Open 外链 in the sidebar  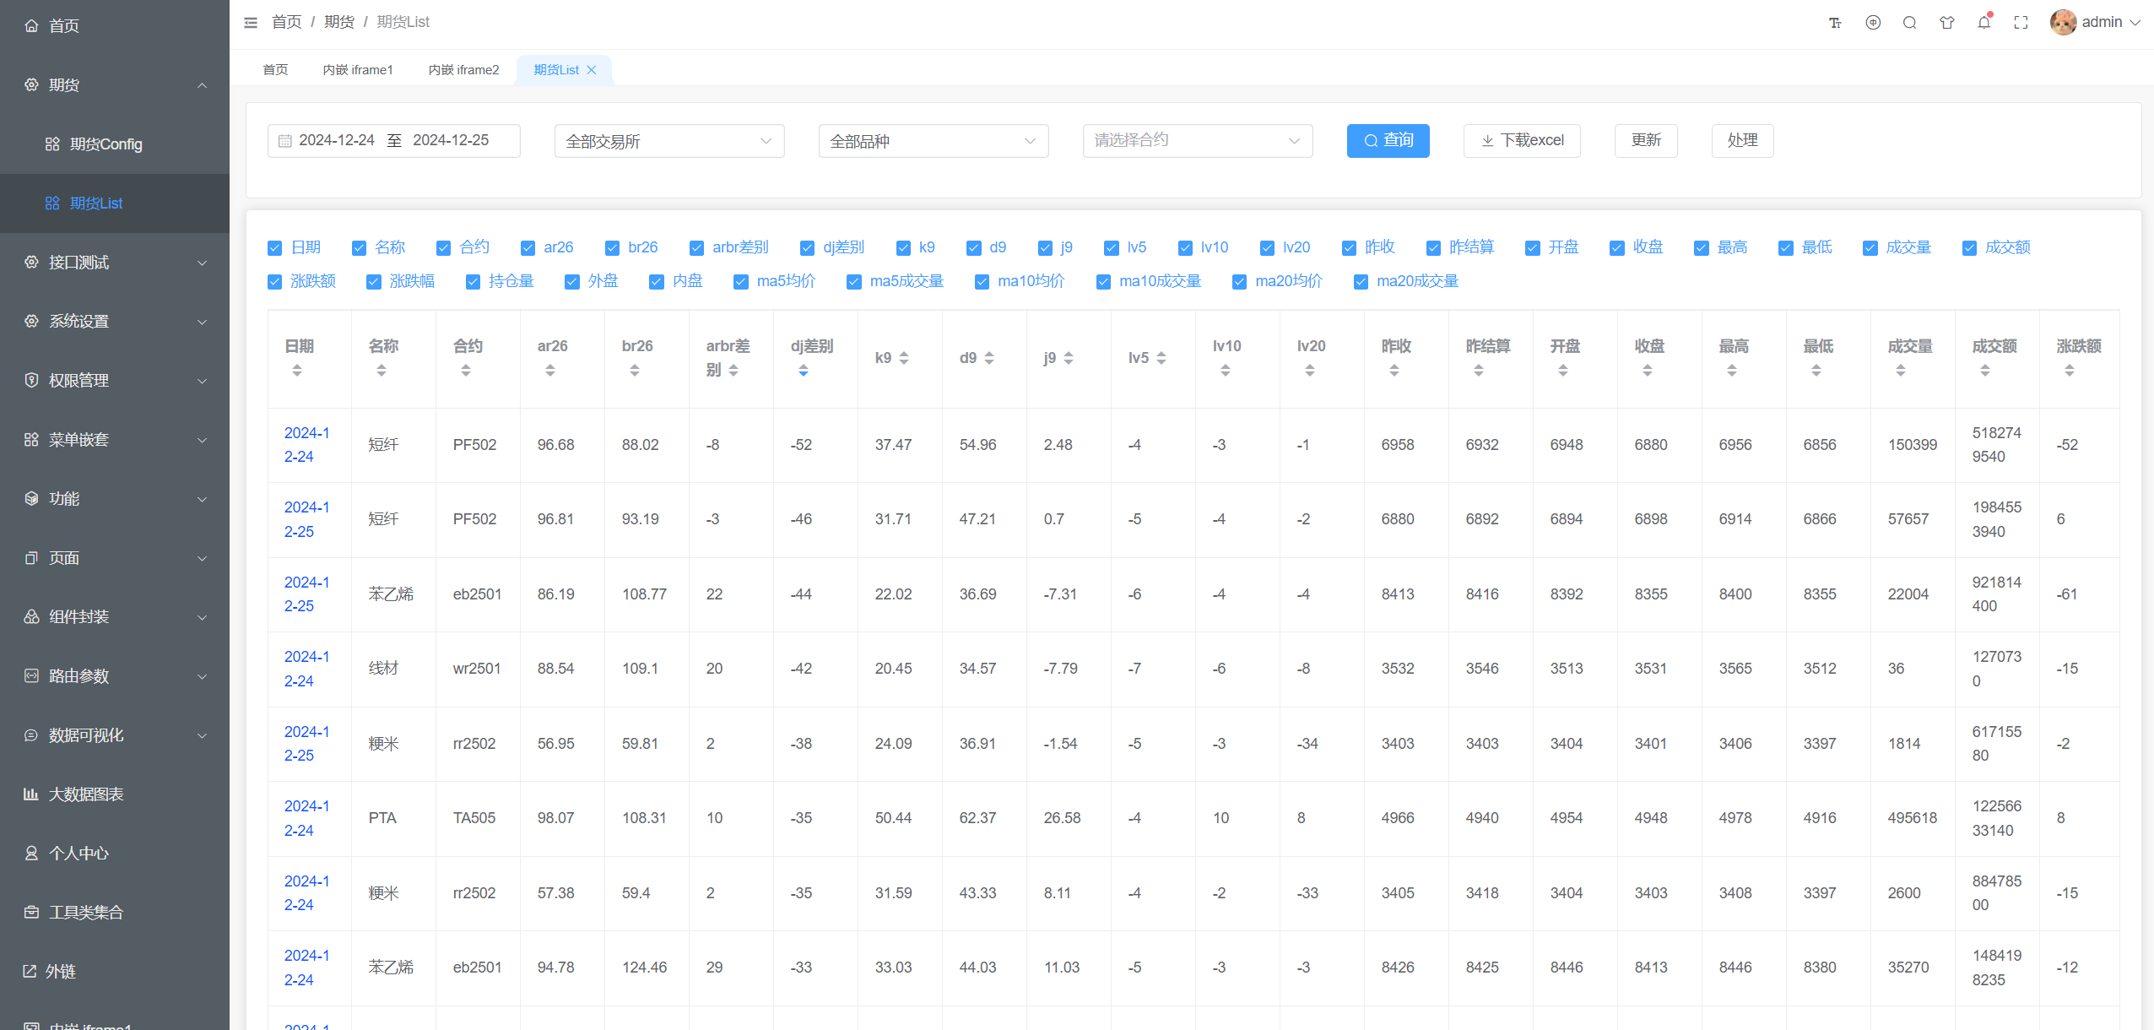[115, 972]
